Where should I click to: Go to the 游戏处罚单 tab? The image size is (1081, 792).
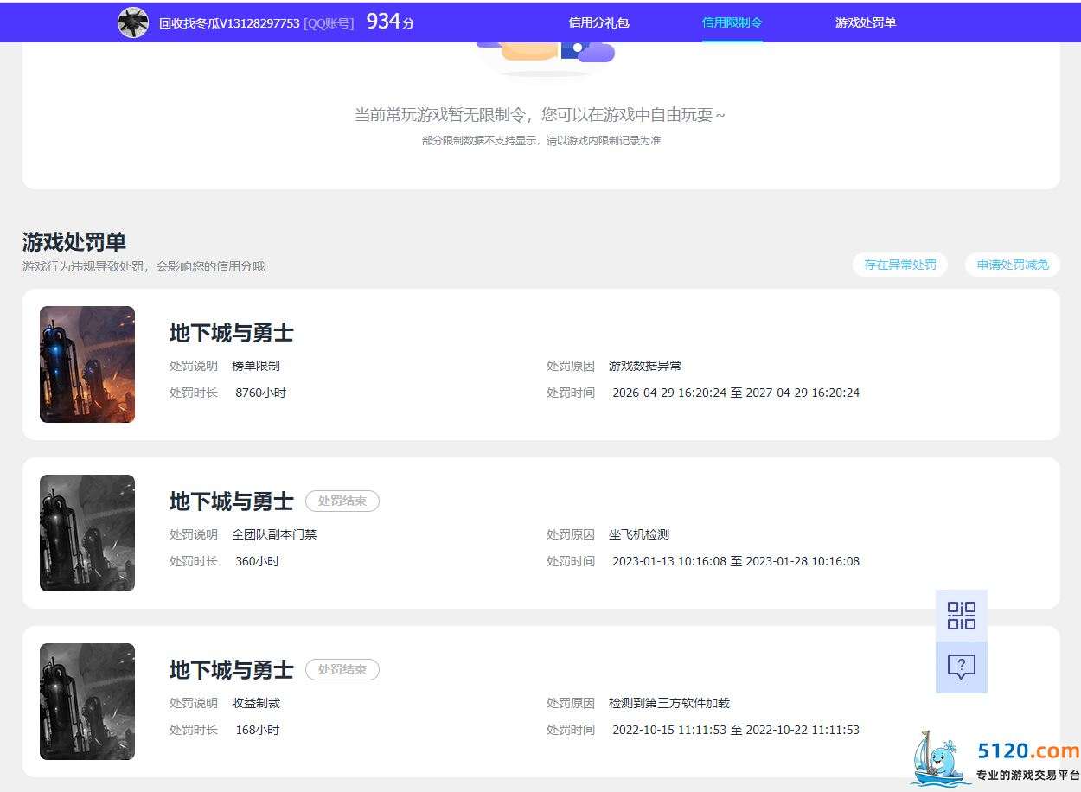point(866,22)
